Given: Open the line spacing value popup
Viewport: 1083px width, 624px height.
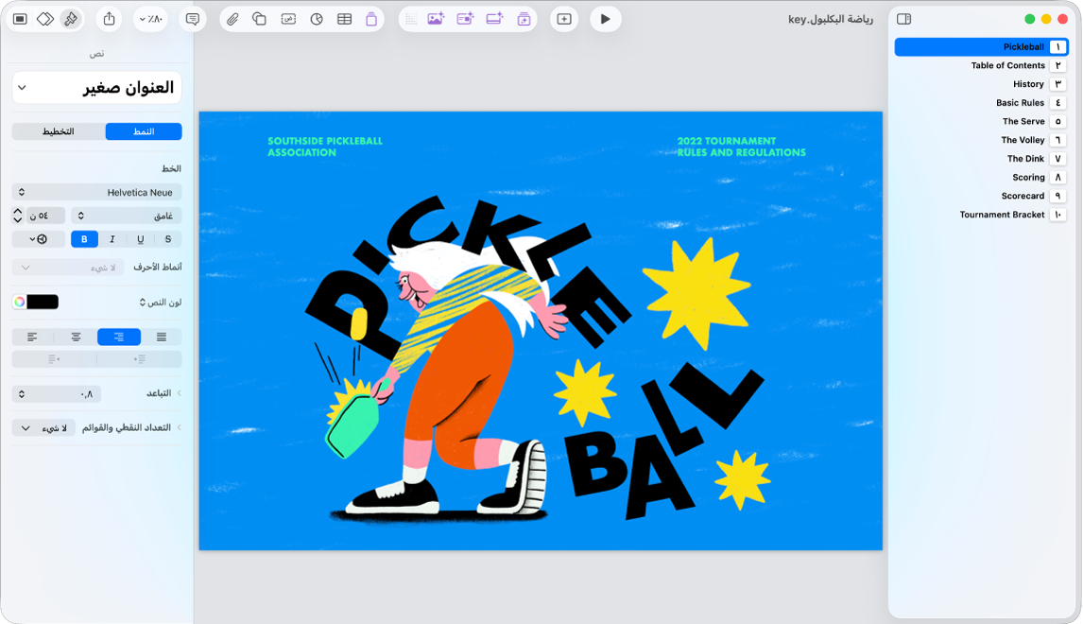Looking at the screenshot, I should [x=57, y=394].
